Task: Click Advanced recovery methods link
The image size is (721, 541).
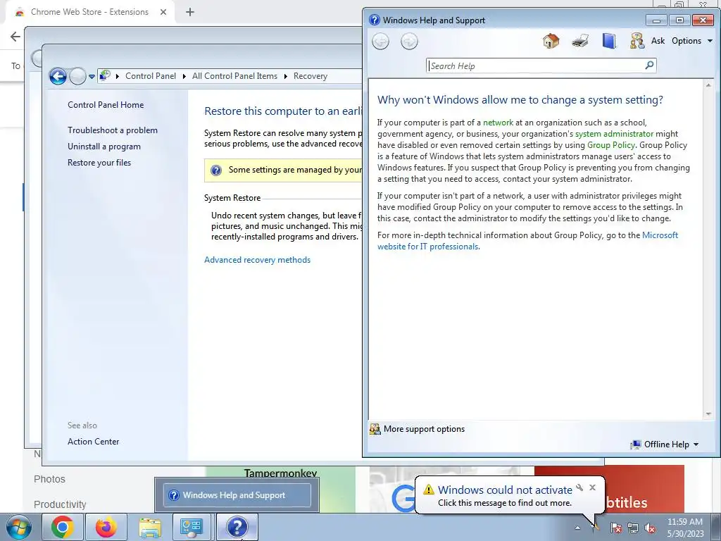Action: [257, 260]
